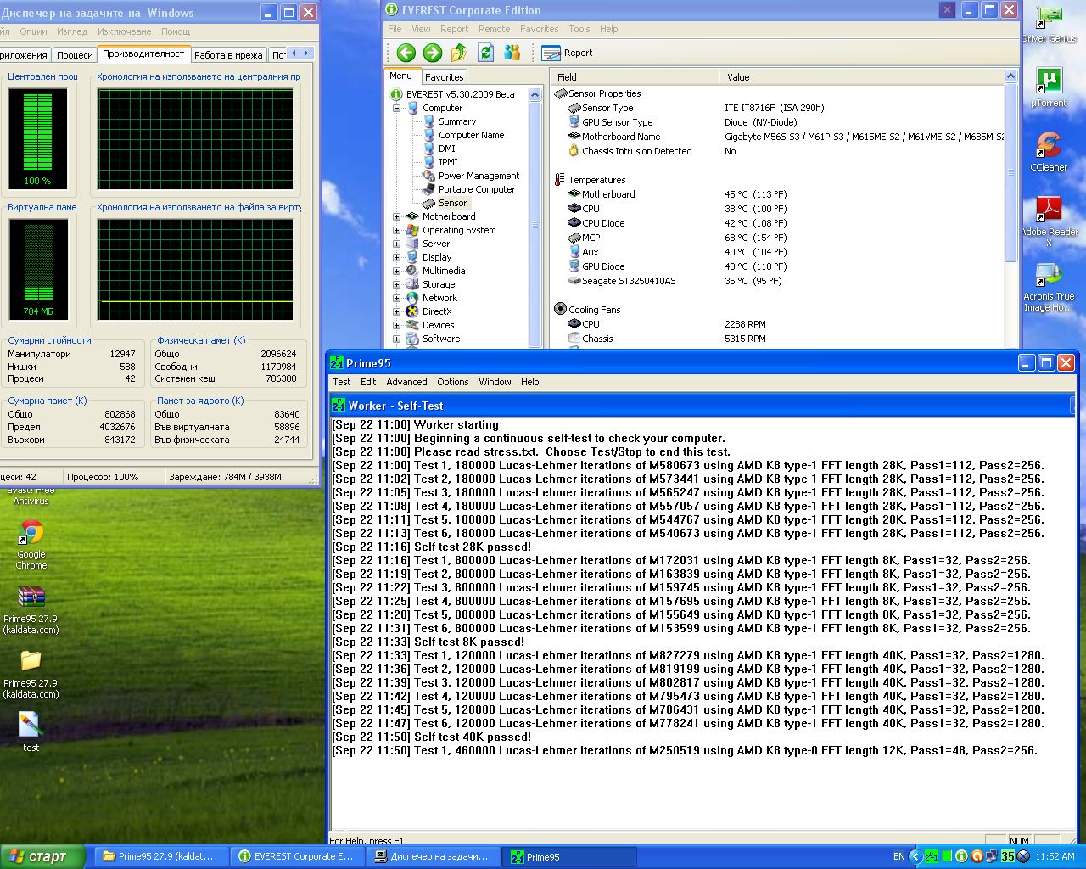Click the green Back arrow in EVEREST toolbar
Screen dimensions: 1086x869
click(x=406, y=53)
